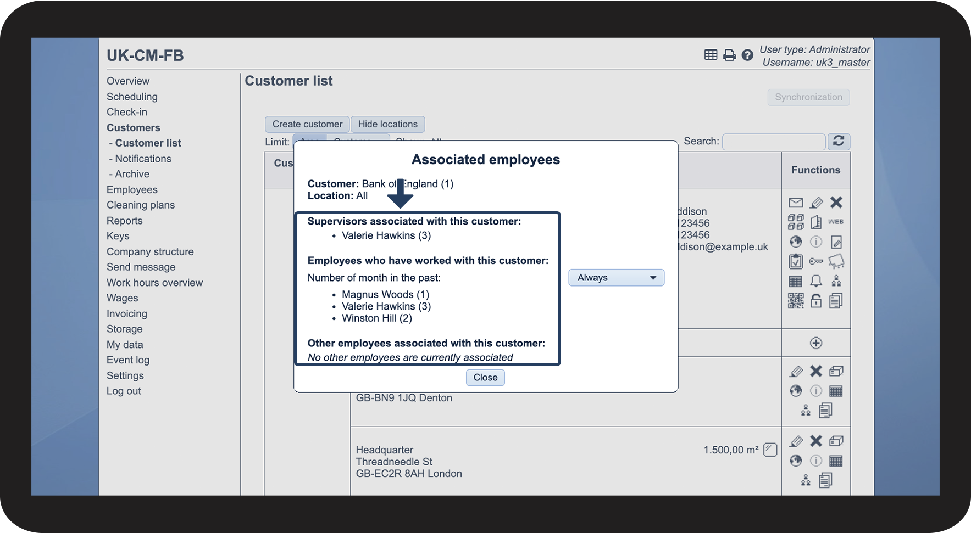Viewport: 971px width, 533px height.
Task: Open Overview in sidebar menu
Action: click(x=128, y=81)
